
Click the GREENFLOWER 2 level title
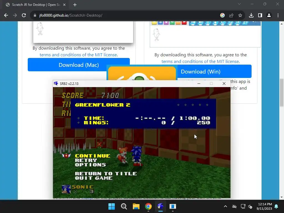pos(103,105)
